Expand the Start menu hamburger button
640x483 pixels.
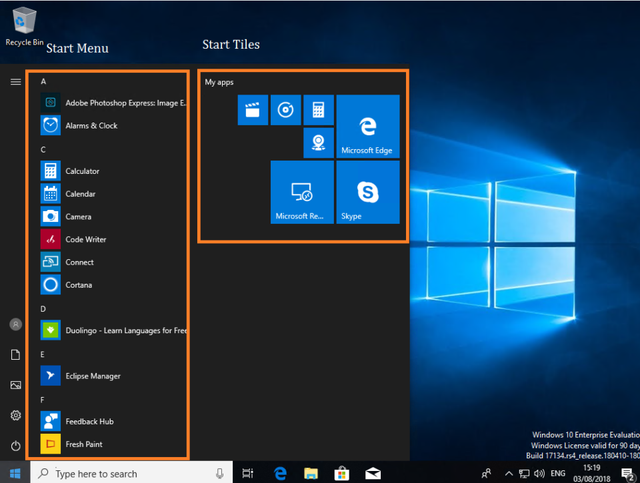pyautogui.click(x=15, y=82)
